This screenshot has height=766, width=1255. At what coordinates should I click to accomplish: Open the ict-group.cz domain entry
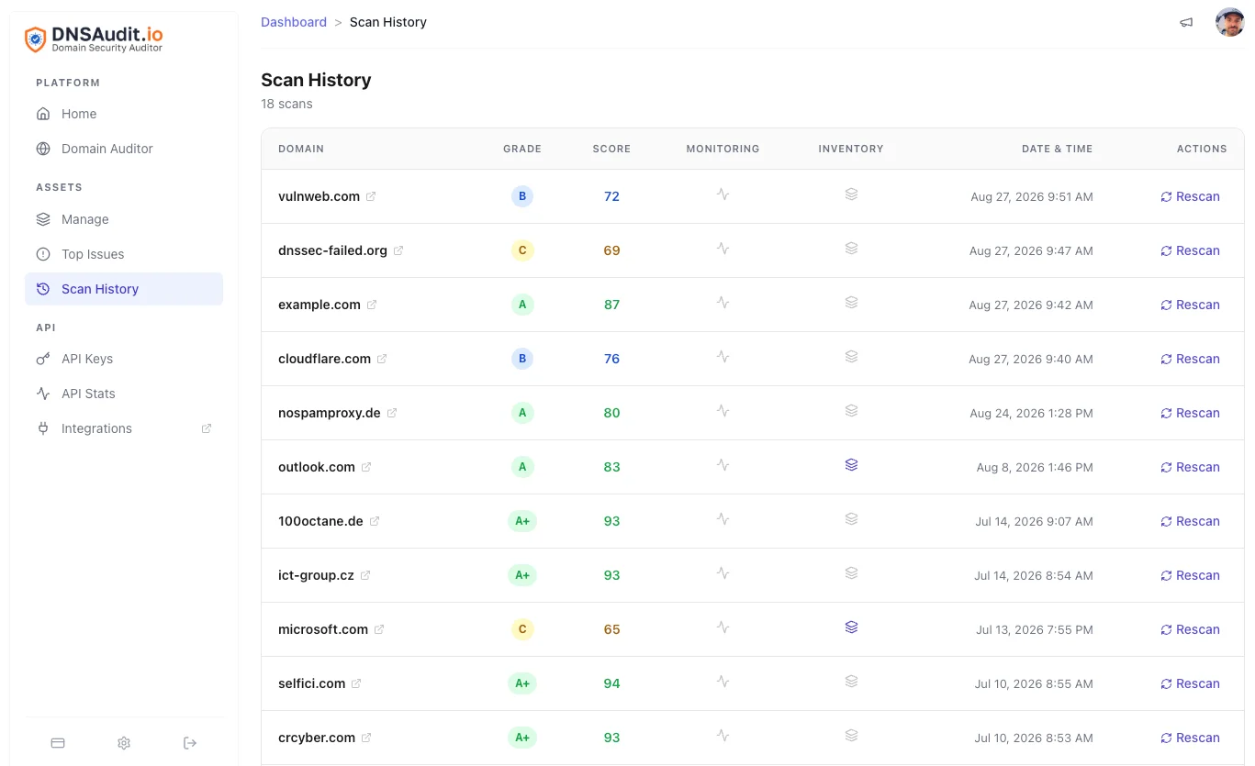point(316,575)
